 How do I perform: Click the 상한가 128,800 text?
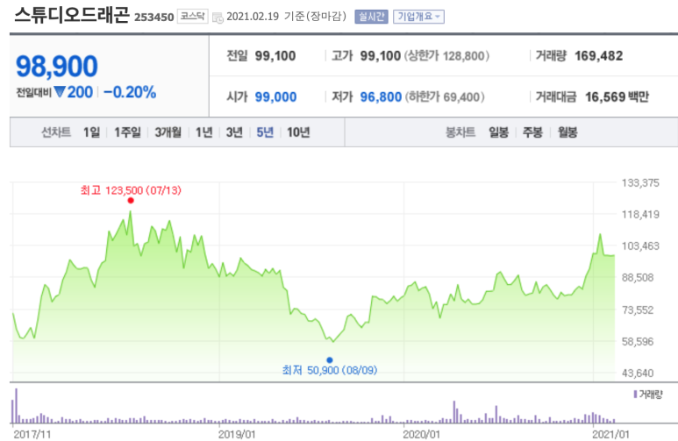point(446,56)
